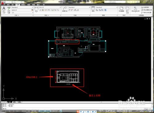Click the command line input field
154x113 pixels.
pyautogui.click(x=76, y=109)
